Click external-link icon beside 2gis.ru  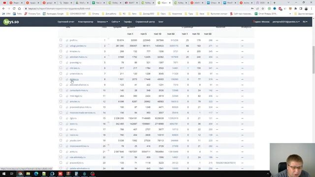(67, 118)
